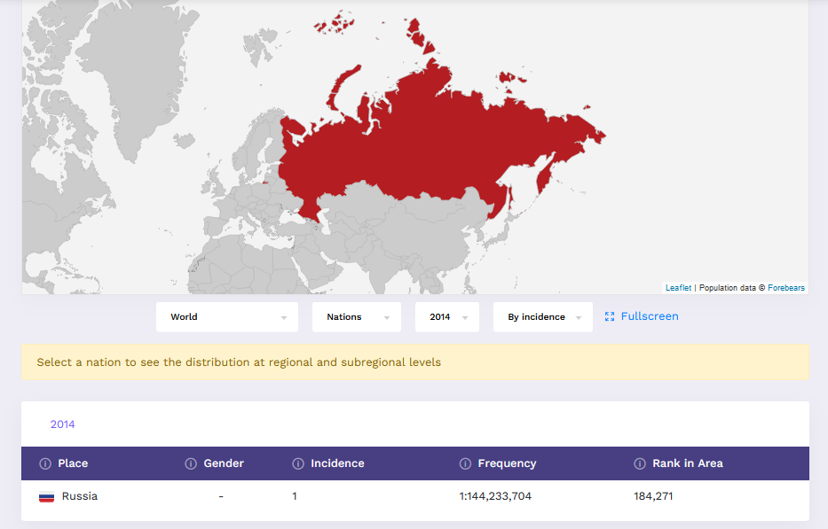The height and width of the screenshot is (529, 828).
Task: Open the Leaflet attribution link
Action: [x=678, y=288]
